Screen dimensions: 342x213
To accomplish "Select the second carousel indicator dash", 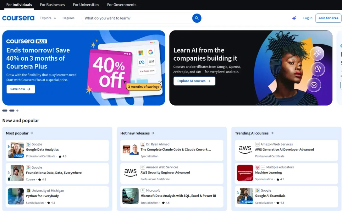I will coord(12,111).
